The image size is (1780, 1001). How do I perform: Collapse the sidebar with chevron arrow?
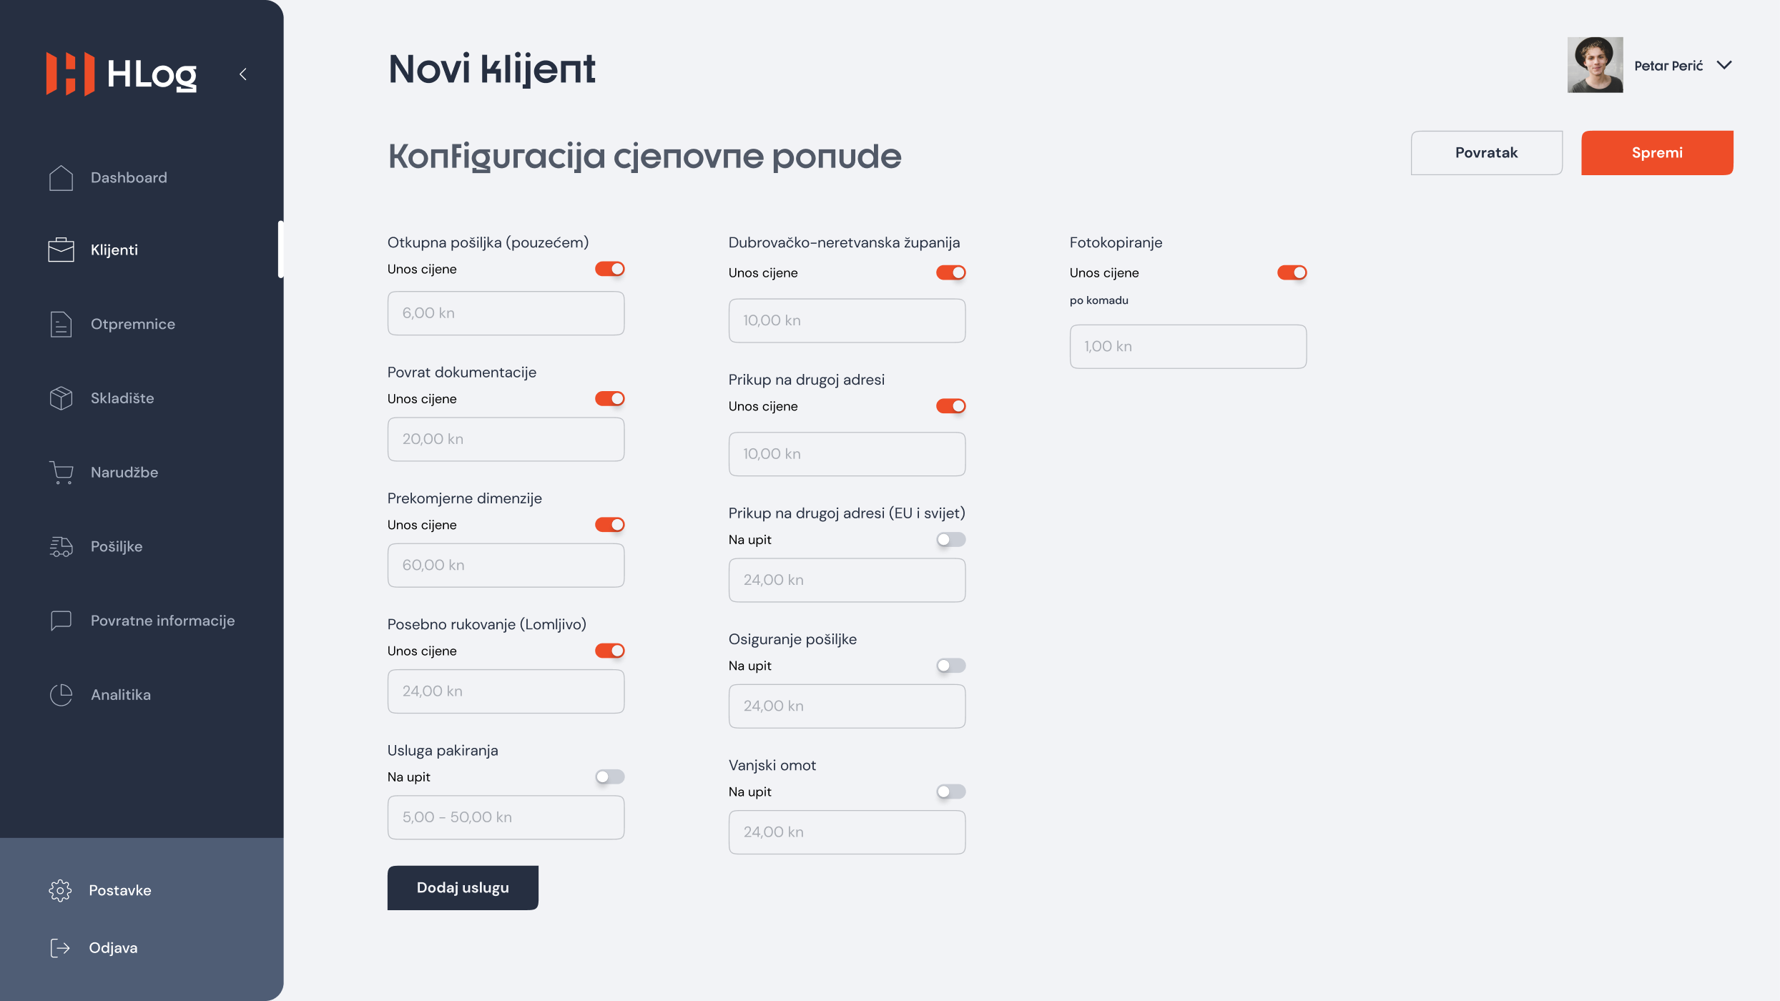243,74
